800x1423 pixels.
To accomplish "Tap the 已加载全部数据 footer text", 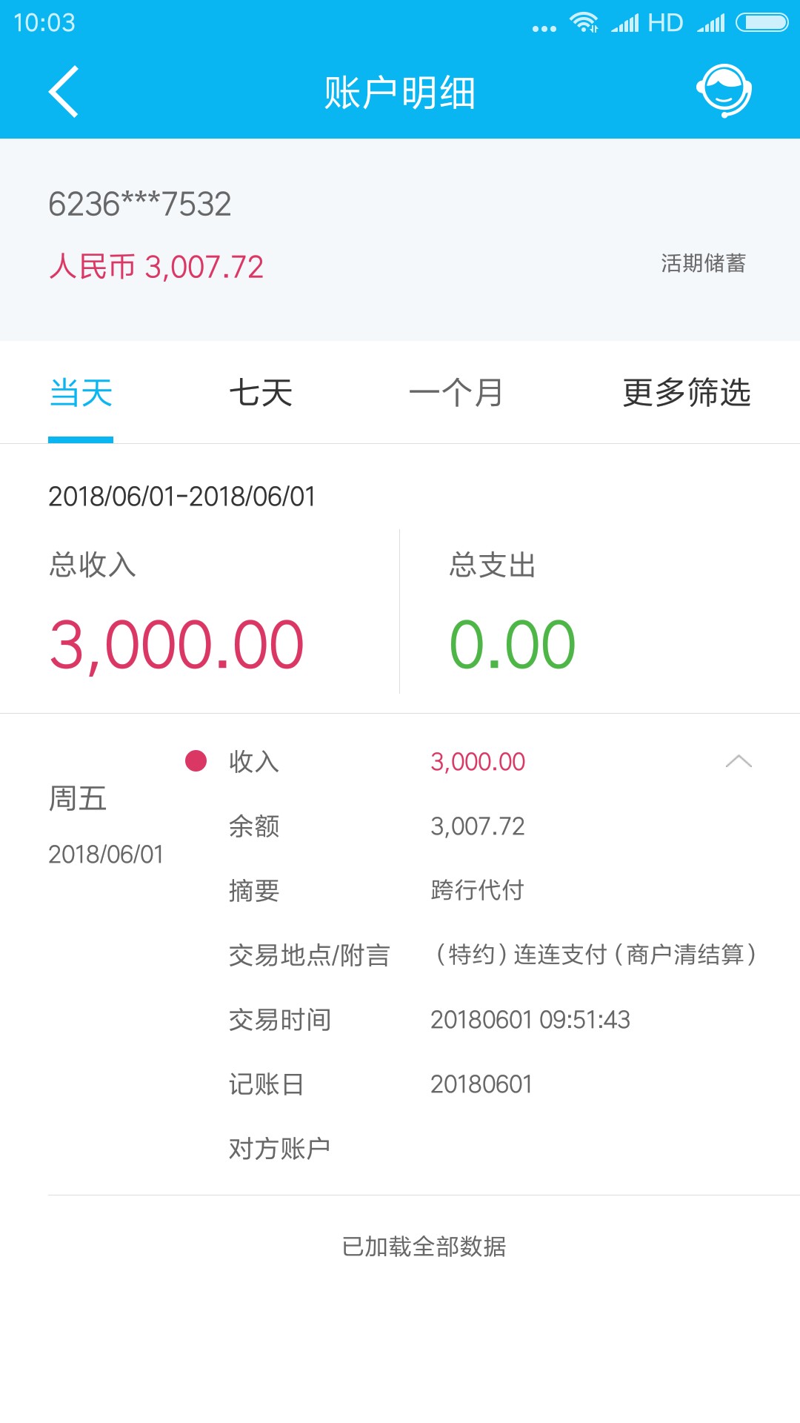I will [424, 1247].
